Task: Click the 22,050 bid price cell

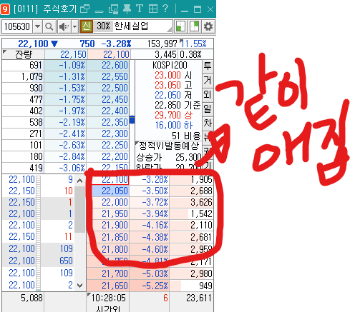Action: tap(110, 191)
